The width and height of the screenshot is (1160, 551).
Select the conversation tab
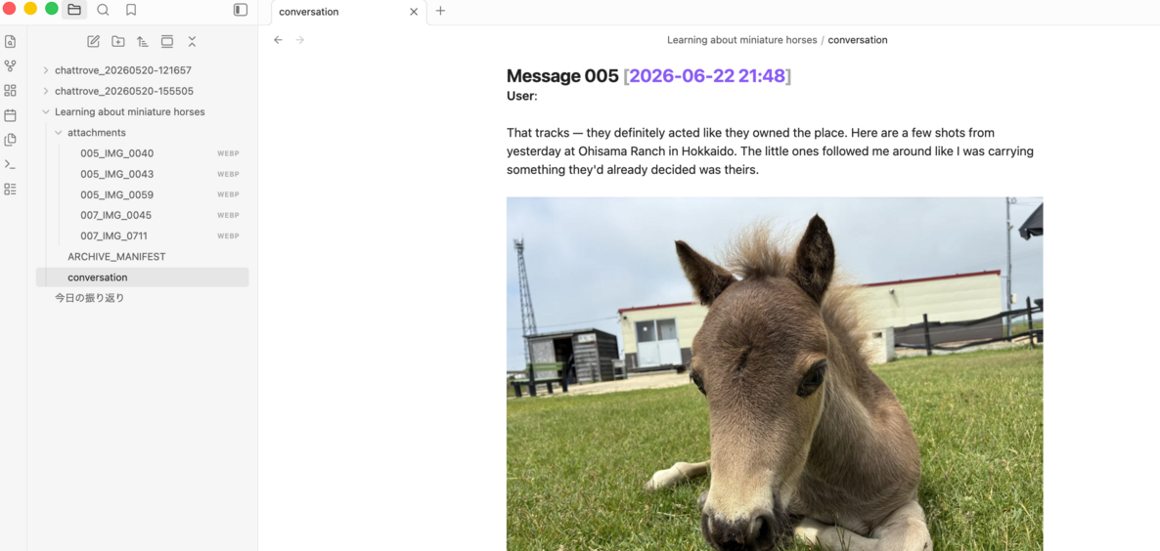pyautogui.click(x=348, y=13)
